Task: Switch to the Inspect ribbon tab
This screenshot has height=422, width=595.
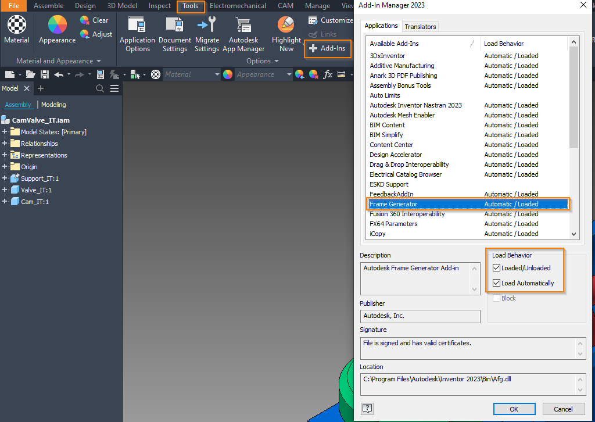Action: click(159, 6)
